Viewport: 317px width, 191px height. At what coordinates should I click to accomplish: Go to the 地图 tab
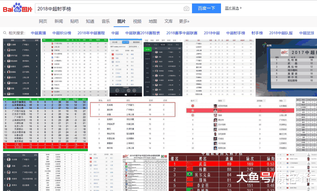click(x=153, y=21)
